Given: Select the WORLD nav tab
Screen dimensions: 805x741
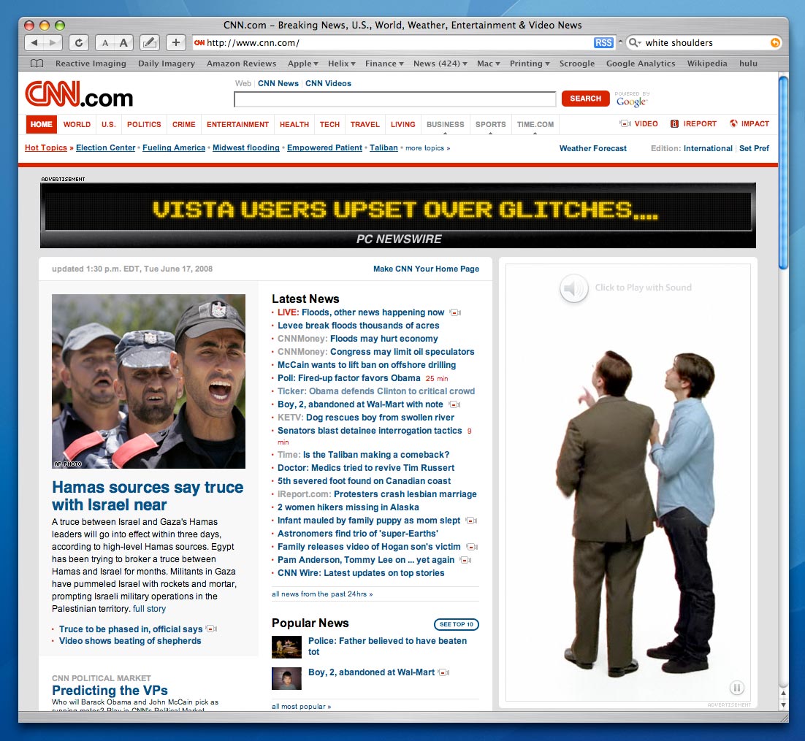Looking at the screenshot, I should (x=77, y=124).
